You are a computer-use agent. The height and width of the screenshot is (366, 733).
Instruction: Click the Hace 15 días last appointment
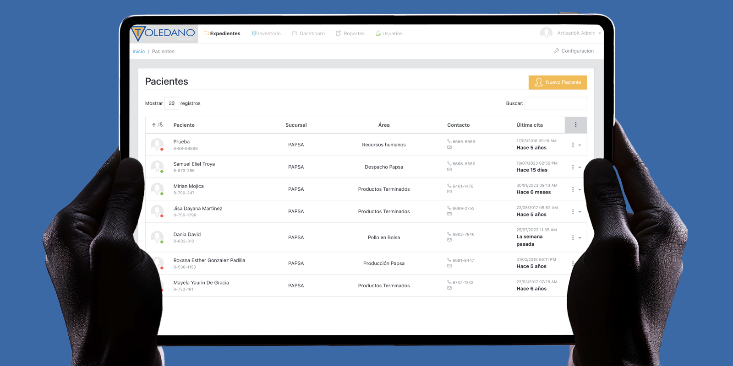coord(532,170)
